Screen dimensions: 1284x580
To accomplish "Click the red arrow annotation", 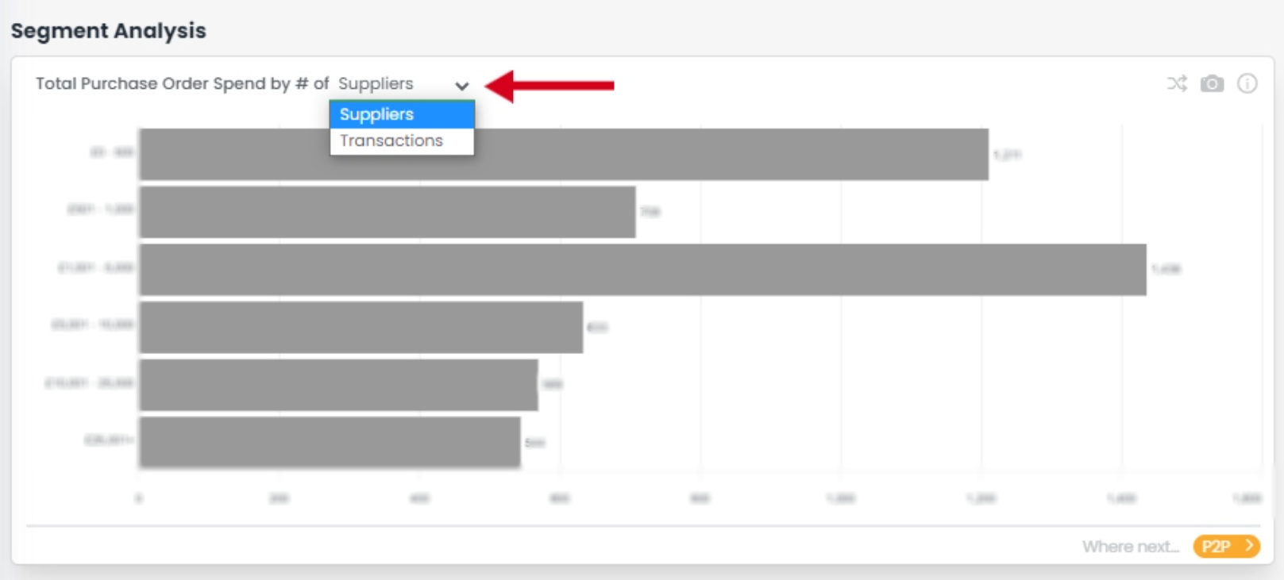I will (549, 85).
